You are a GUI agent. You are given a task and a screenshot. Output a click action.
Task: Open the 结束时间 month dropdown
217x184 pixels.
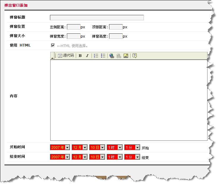tap(80, 157)
